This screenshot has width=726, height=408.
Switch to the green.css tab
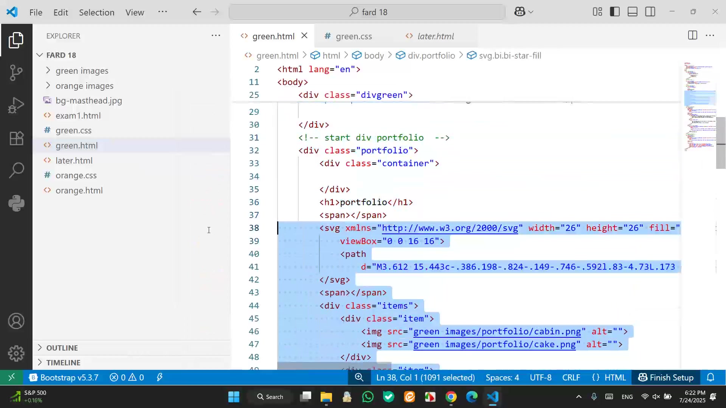[354, 36]
